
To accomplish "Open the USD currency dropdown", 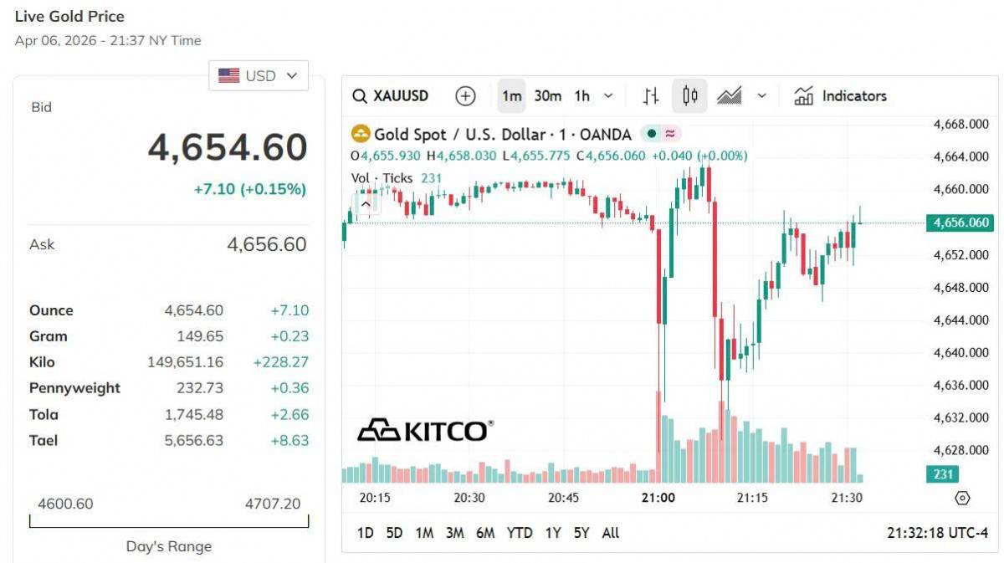I will click(259, 75).
